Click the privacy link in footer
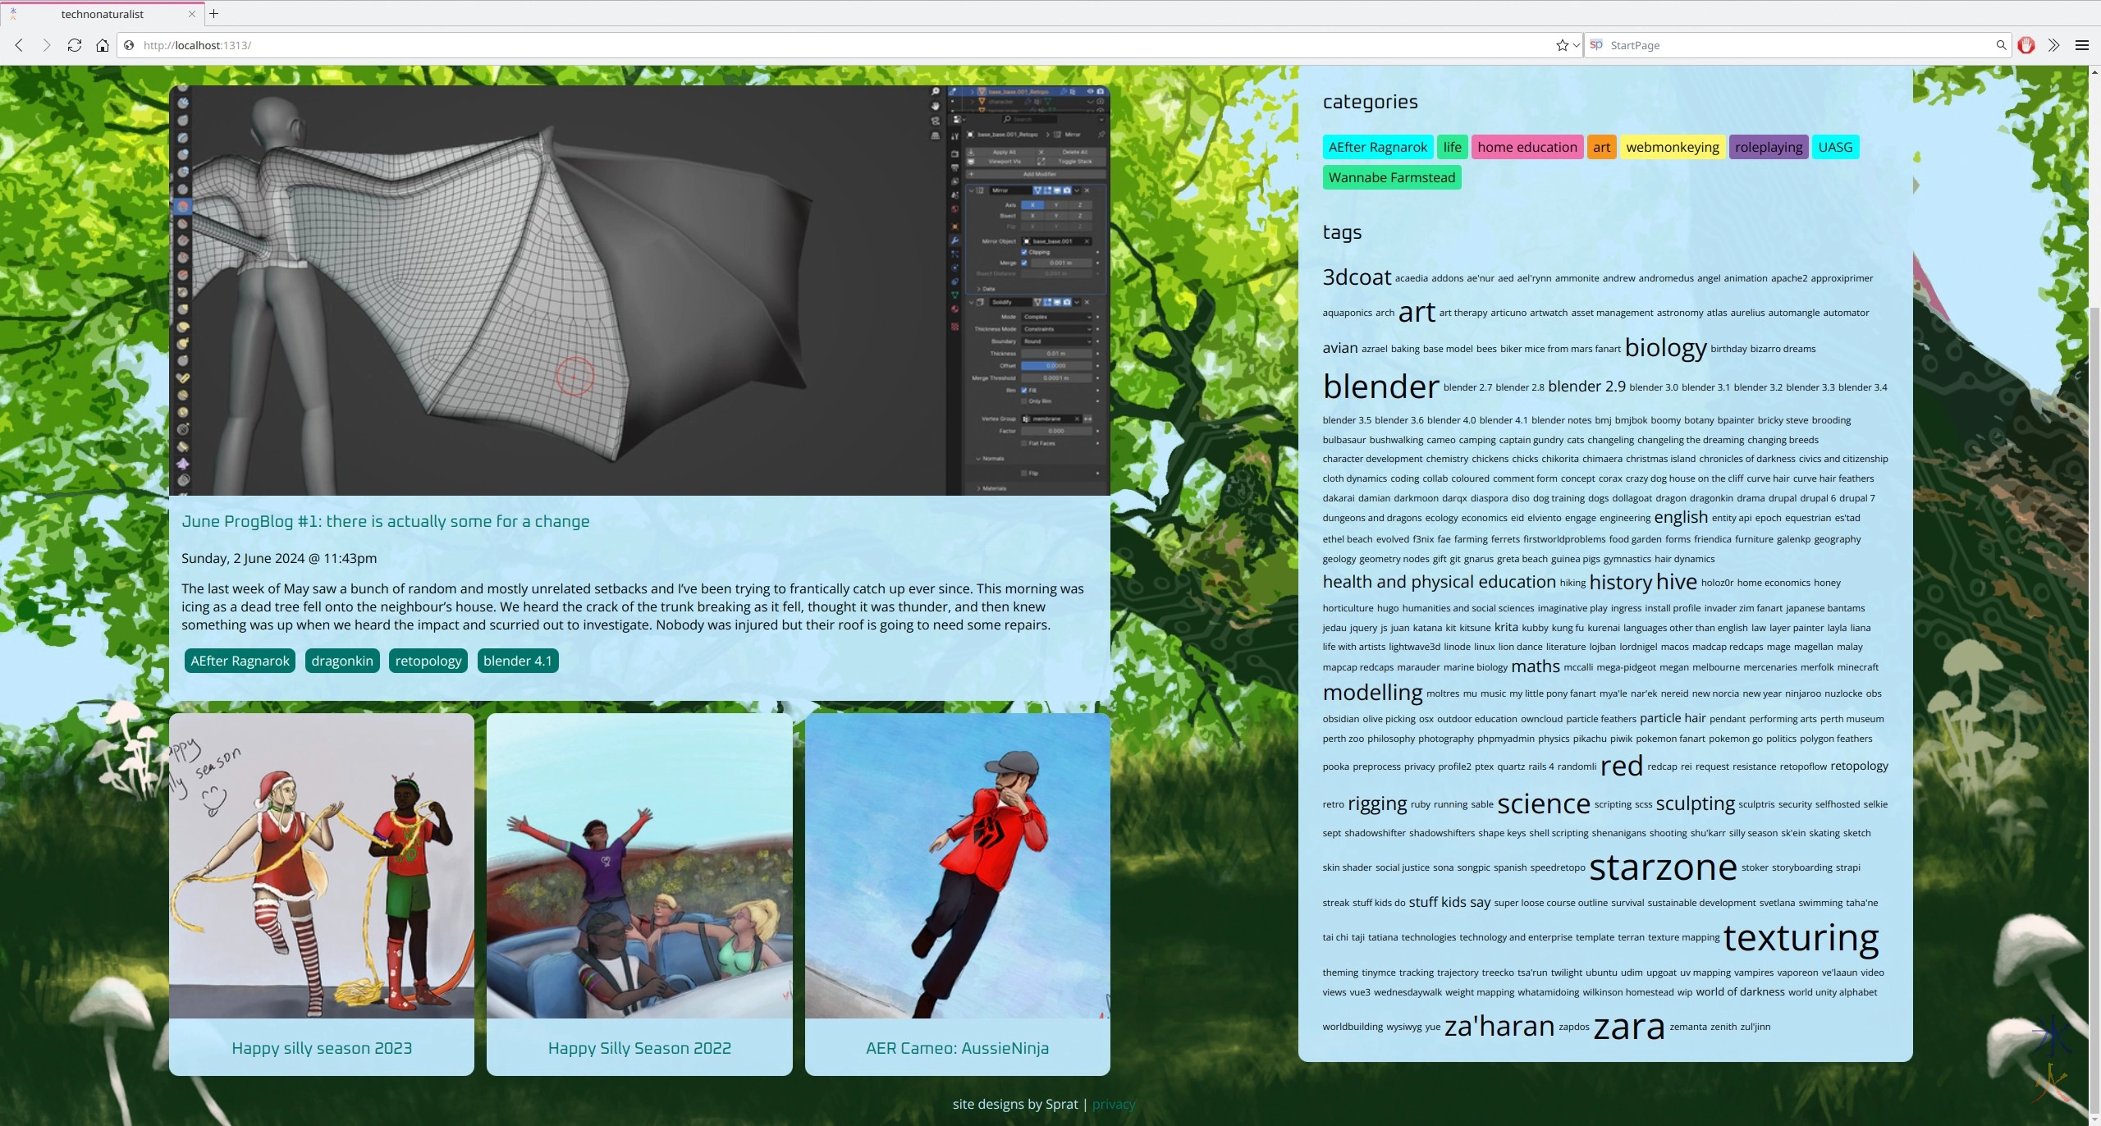2101x1126 pixels. point(1113,1104)
